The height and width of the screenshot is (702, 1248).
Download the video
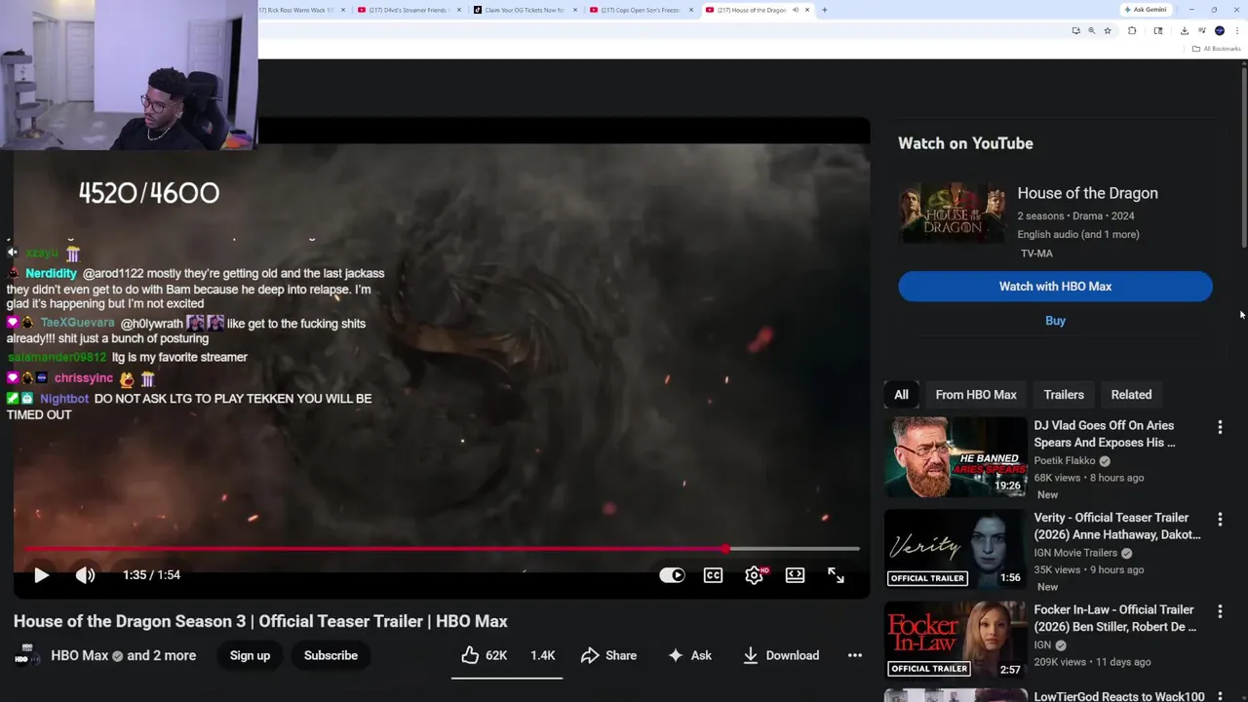tap(781, 655)
